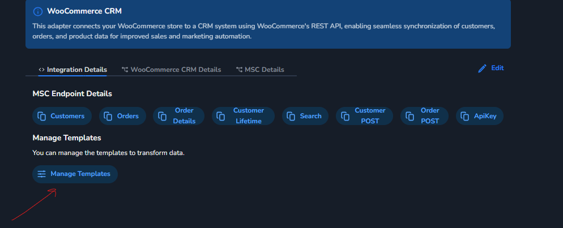Click the sliders icon on Manage Templates button
Viewport: 563px width, 228px height.
[x=42, y=174]
